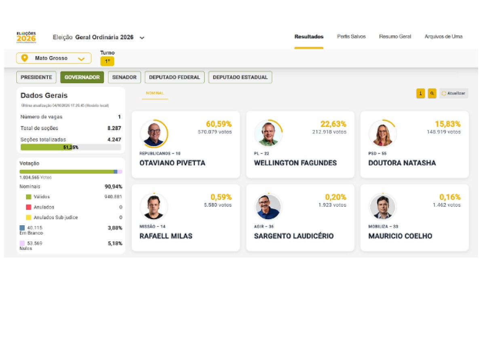Select the Governador office filter
485x346 pixels.
tap(82, 77)
